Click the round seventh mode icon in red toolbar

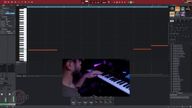pos(25,2)
